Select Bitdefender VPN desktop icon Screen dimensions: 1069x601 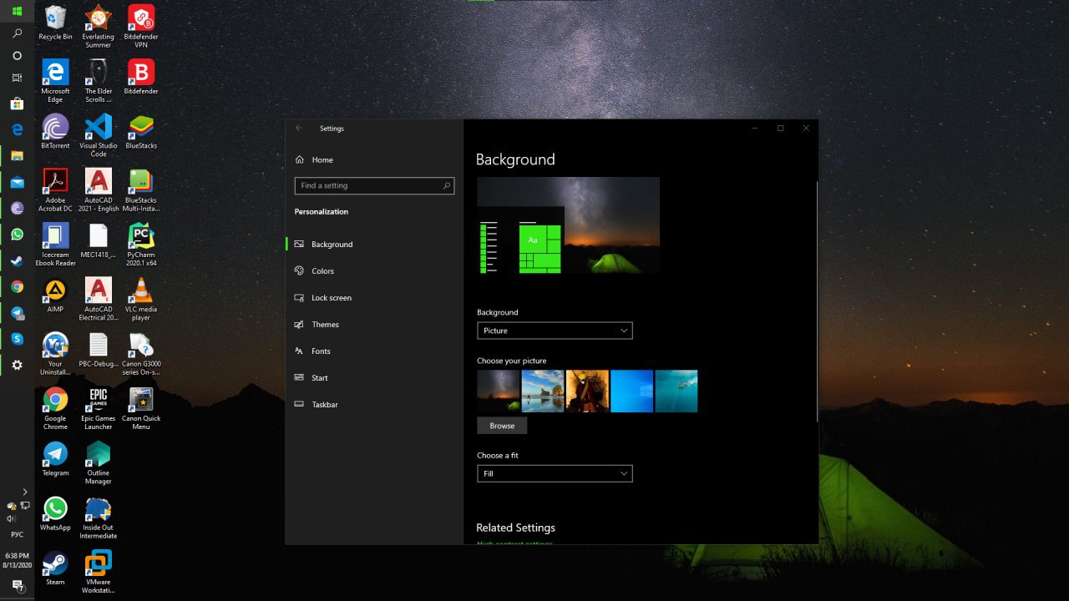[141, 27]
